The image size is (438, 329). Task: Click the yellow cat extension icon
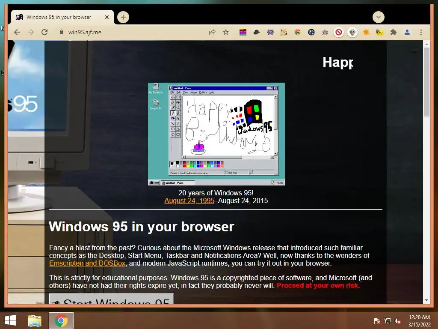(284, 33)
